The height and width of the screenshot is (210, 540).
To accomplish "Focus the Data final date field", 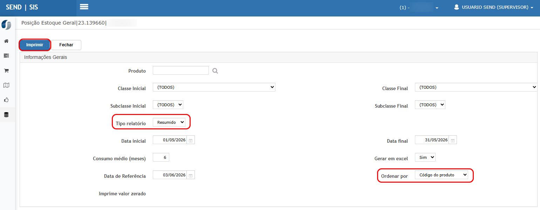I will coord(432,140).
